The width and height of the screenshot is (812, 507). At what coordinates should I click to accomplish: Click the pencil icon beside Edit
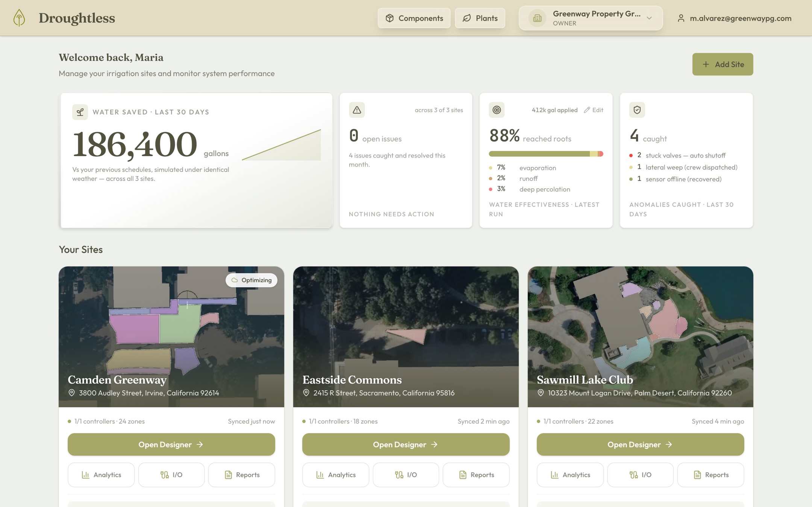pos(587,110)
